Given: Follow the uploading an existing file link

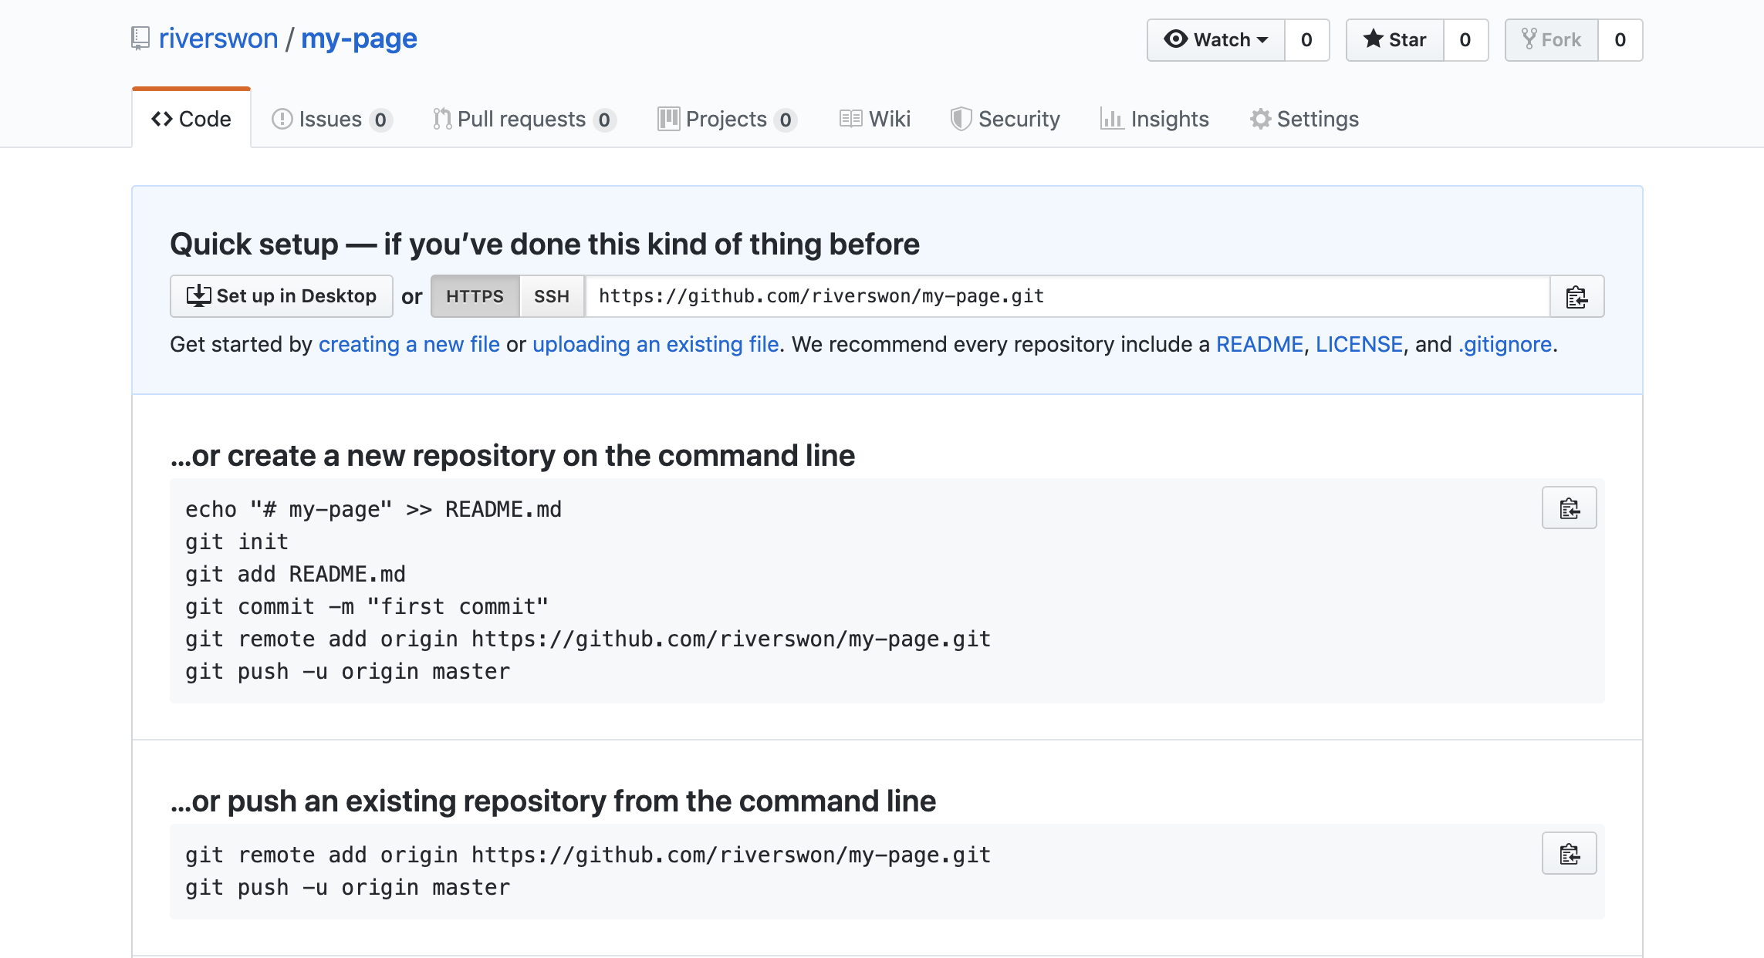Looking at the screenshot, I should point(655,344).
